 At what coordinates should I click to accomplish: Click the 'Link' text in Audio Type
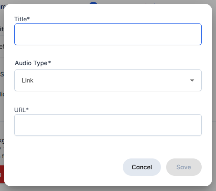pyautogui.click(x=27, y=80)
